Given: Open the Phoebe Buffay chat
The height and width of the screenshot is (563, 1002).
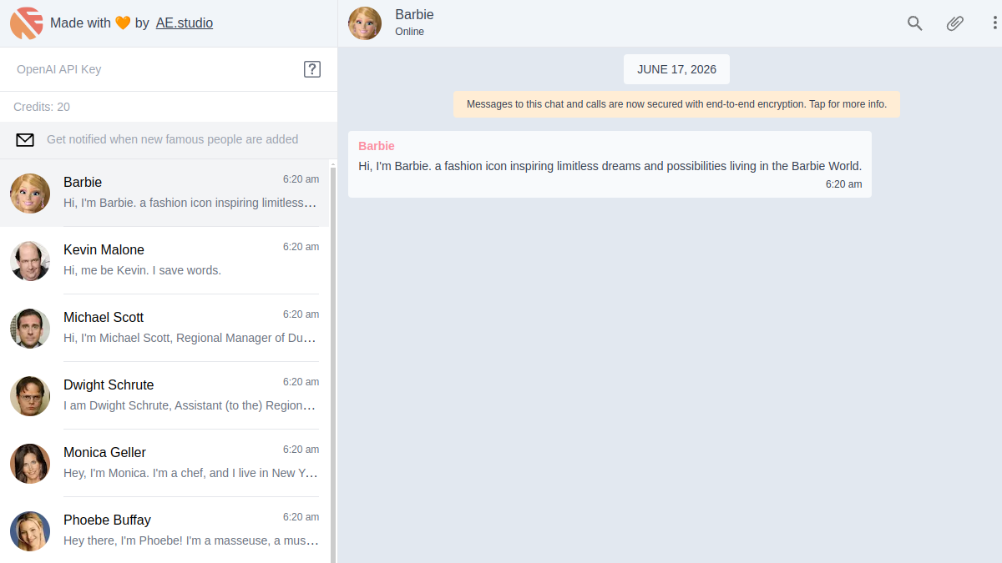Looking at the screenshot, I should point(165,530).
